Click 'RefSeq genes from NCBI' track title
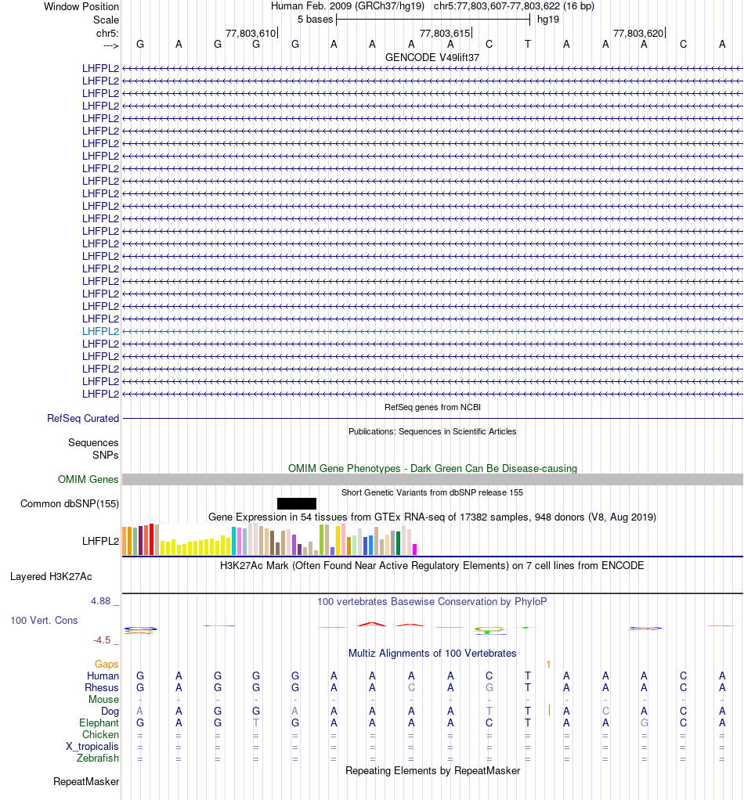This screenshot has height=800, width=744. 432,407
